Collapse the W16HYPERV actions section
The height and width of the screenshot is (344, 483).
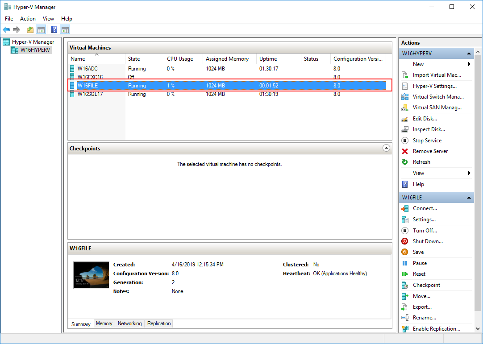pyautogui.click(x=469, y=53)
